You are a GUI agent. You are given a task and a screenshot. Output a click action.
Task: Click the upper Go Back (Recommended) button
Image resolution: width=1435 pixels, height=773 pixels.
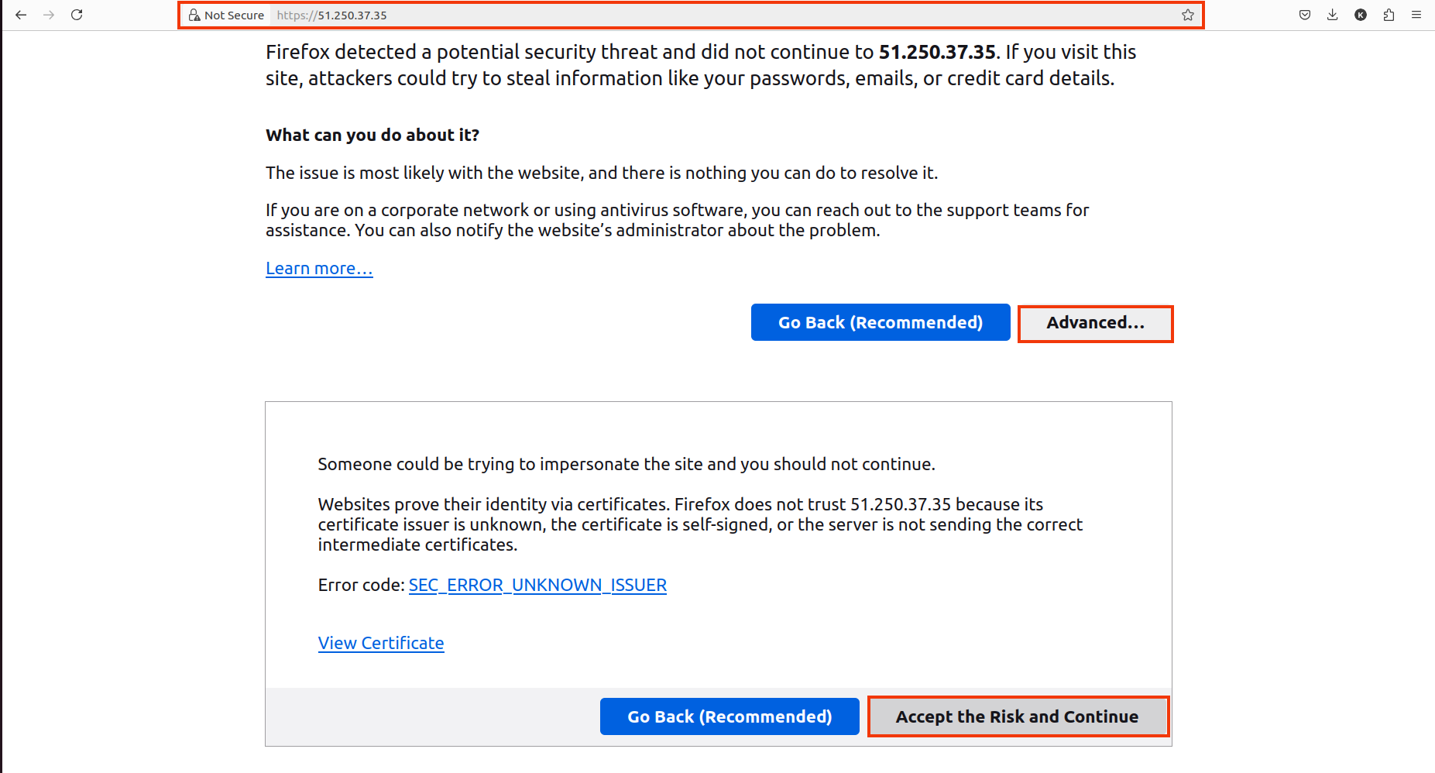[x=881, y=322]
